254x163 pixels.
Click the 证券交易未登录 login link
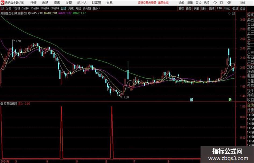click(147, 3)
